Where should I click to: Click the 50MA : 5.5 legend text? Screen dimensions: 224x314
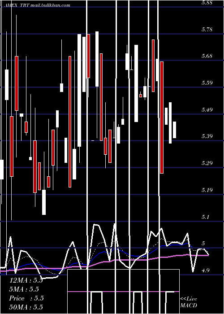pos(26,307)
